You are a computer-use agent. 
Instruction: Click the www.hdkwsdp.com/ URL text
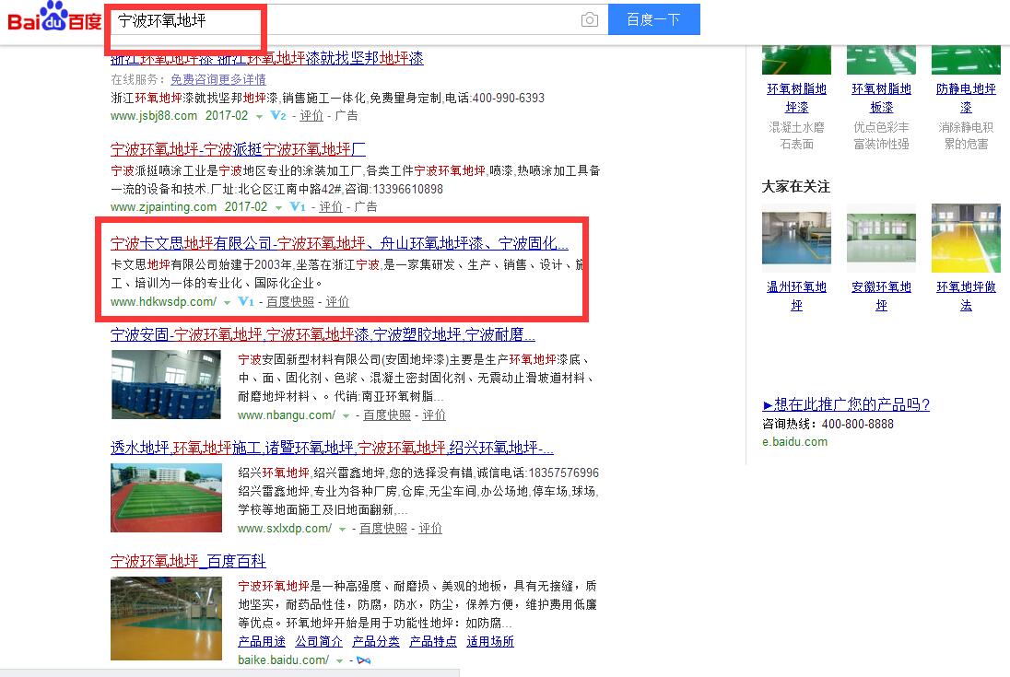pyautogui.click(x=164, y=301)
